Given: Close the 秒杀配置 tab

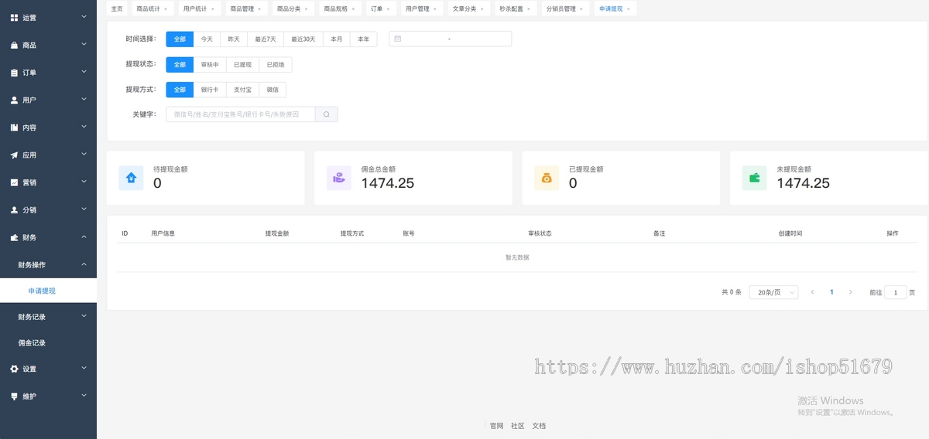Looking at the screenshot, I should click(528, 9).
